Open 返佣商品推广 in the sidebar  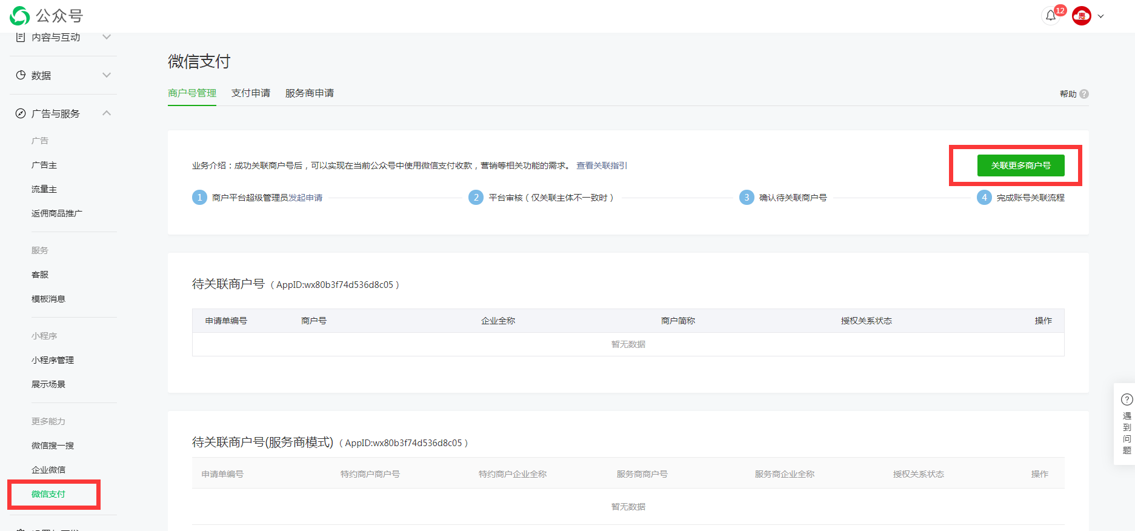[57, 213]
